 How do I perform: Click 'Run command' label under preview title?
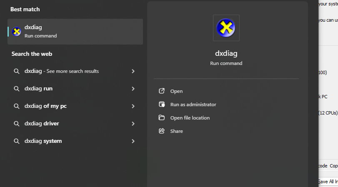point(226,63)
